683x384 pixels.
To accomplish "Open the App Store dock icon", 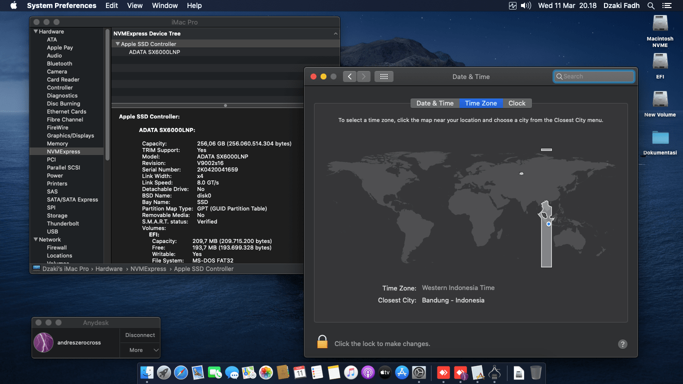I will pyautogui.click(x=401, y=372).
